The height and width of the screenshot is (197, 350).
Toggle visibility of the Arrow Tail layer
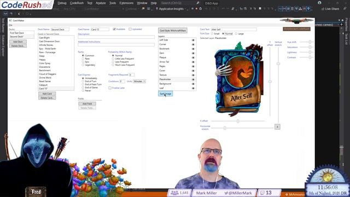[x=193, y=62]
